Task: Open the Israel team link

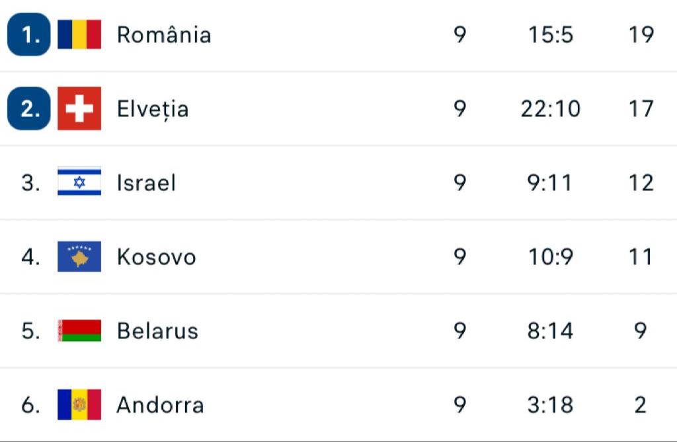Action: coord(146,182)
